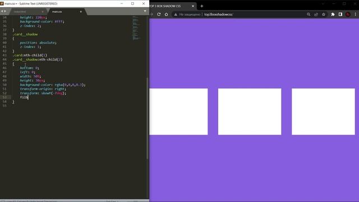Click the address bar URL top3boxshadowcss
Viewport: 359px width, 202px height.
[219, 15]
